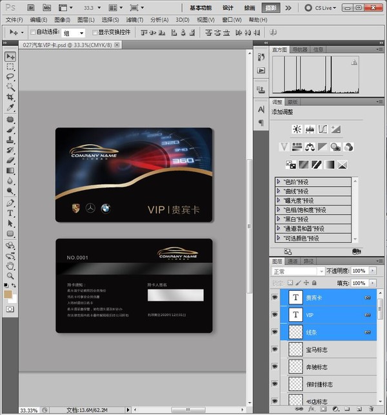Expand the "黑白"预设 list
Image resolution: width=387 pixels, height=415 pixels.
[278, 219]
